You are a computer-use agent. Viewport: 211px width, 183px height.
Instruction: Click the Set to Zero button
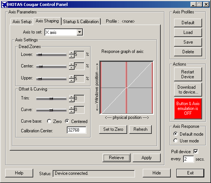[x=113, y=129]
